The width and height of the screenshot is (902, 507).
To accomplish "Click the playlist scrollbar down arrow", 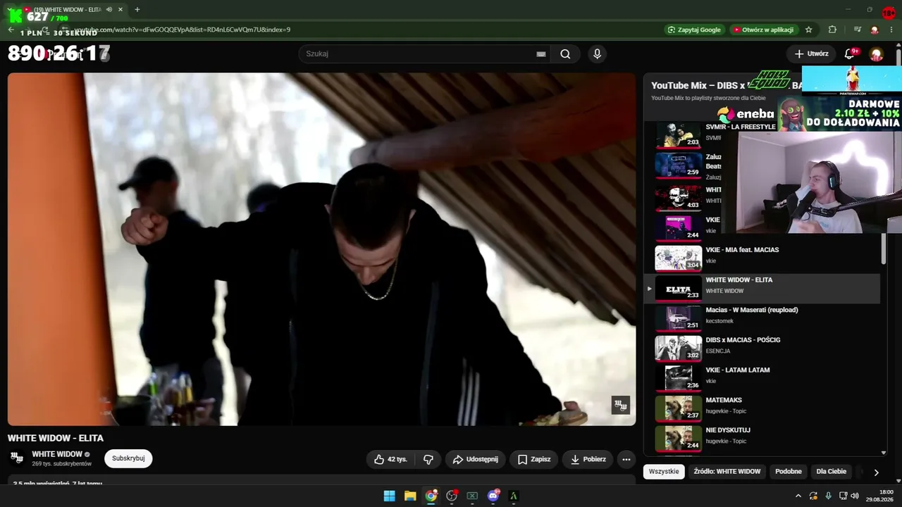I will tap(884, 453).
